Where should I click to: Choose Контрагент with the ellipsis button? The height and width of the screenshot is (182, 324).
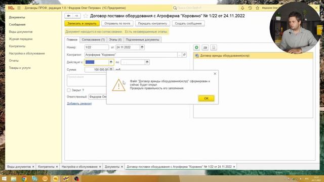[180, 55]
